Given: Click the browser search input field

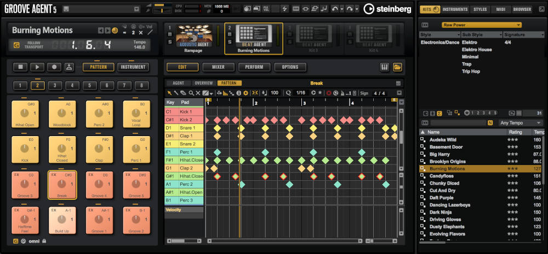Looking at the screenshot, I should point(458,123).
